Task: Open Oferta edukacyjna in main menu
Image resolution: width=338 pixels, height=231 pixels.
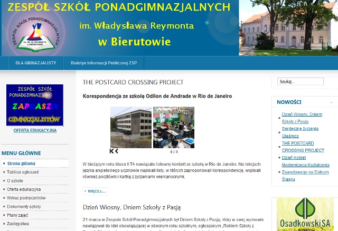Action: [x=24, y=189]
